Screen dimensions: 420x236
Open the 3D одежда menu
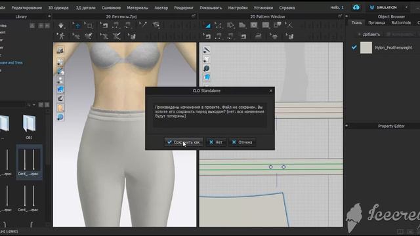click(x=58, y=8)
